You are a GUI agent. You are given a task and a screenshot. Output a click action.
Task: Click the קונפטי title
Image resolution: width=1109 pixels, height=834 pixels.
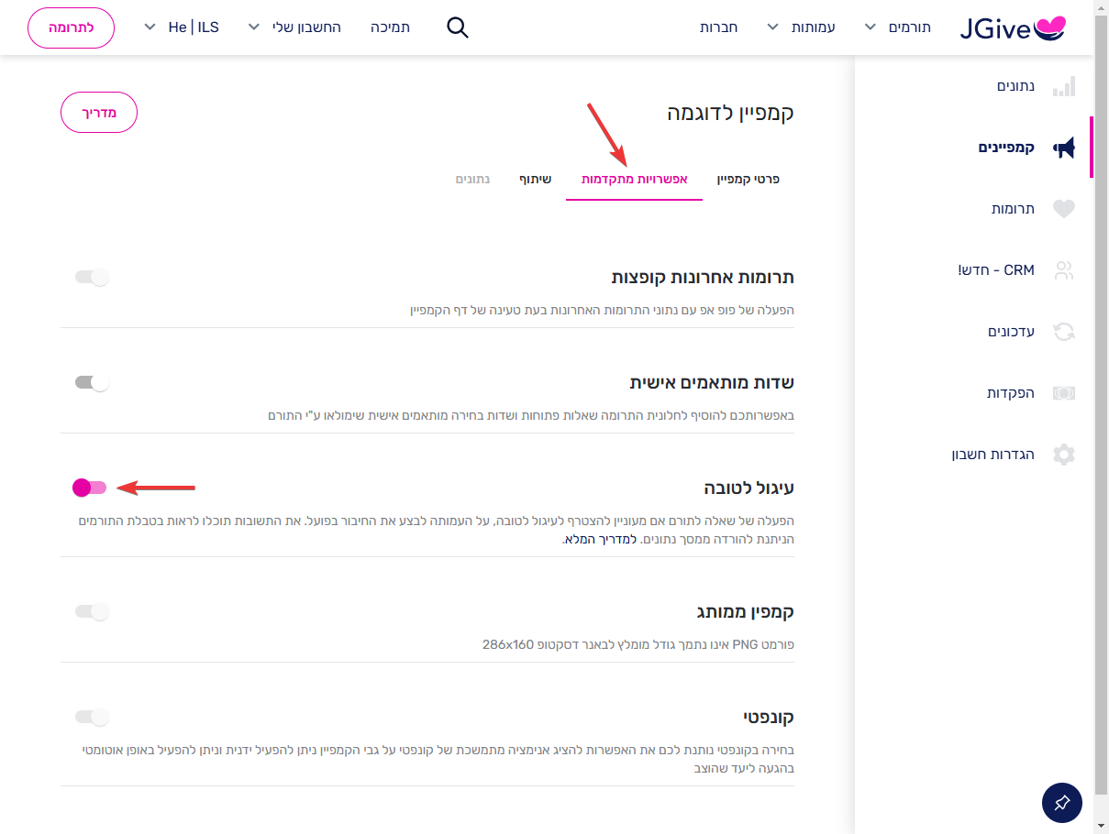[x=769, y=717]
